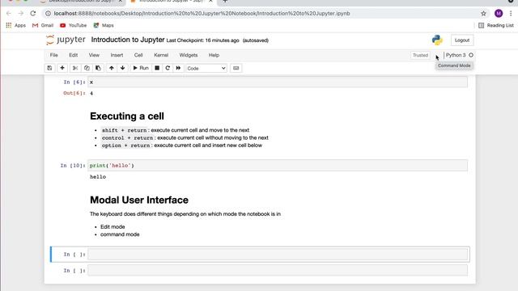Rename notebook title Introduction to Jupyter
The width and height of the screenshot is (518, 291).
128,40
